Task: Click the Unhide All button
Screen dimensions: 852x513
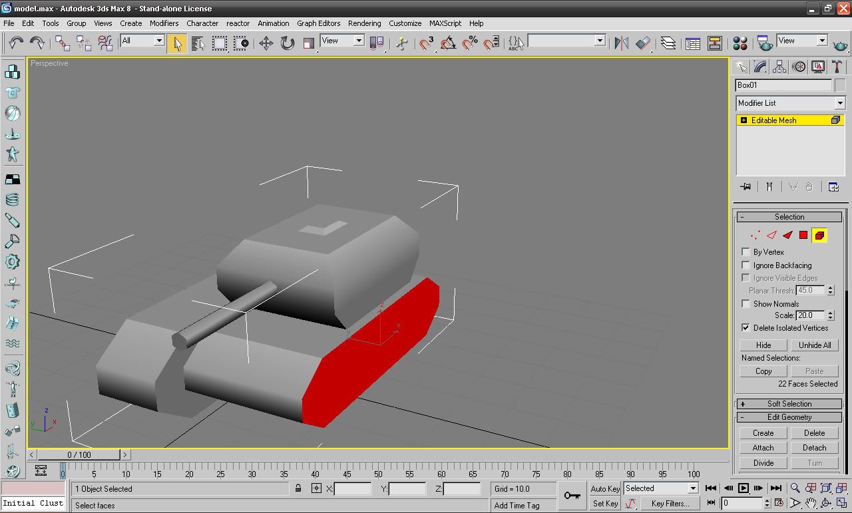Action: click(815, 345)
